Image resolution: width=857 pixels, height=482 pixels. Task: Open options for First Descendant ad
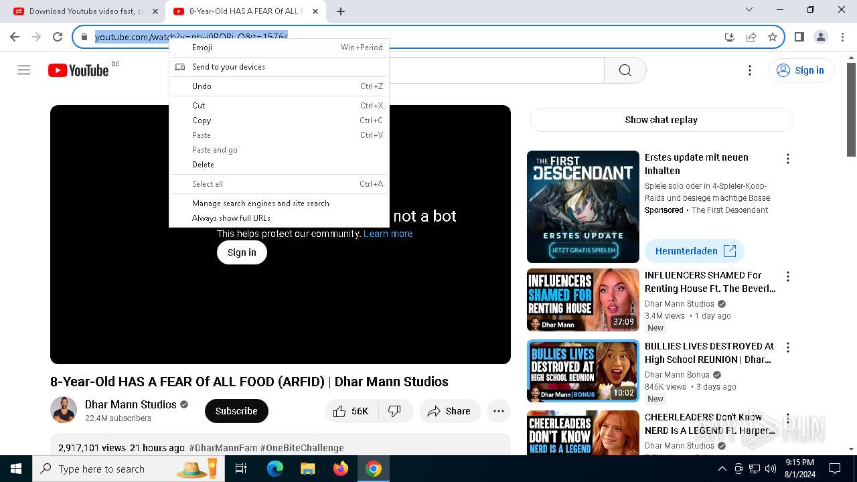(x=788, y=159)
